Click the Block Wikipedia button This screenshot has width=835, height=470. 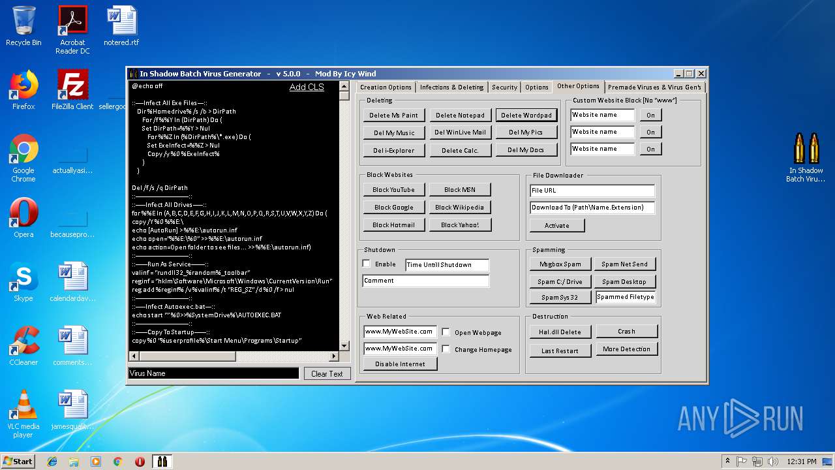coord(459,207)
